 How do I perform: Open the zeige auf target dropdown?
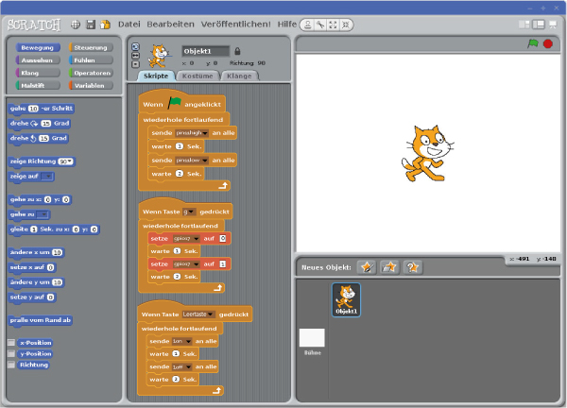click(x=47, y=177)
